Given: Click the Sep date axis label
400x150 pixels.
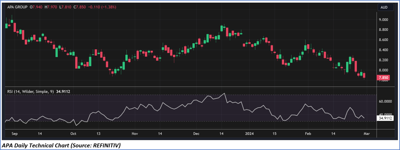Looking at the screenshot, I should click(x=15, y=134).
